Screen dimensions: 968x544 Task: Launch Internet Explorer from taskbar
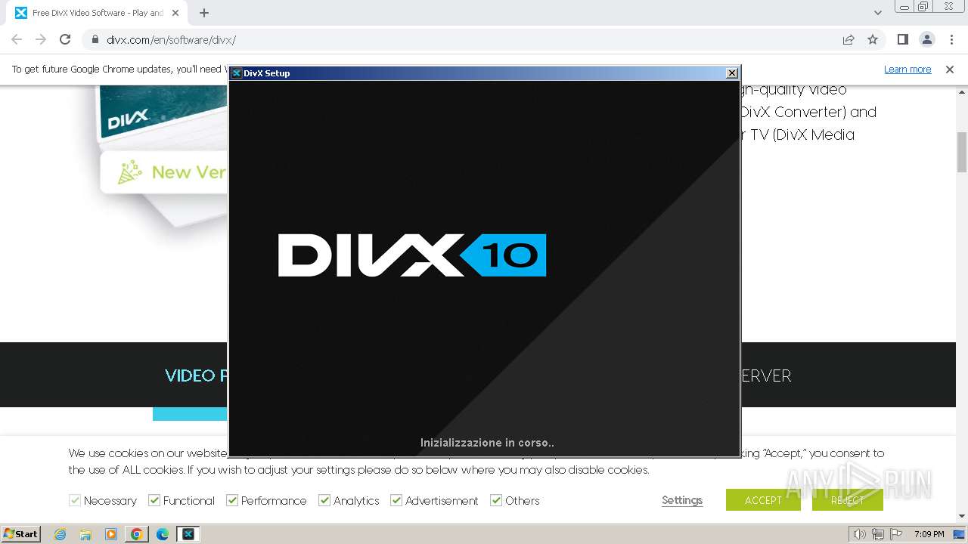pos(60,534)
